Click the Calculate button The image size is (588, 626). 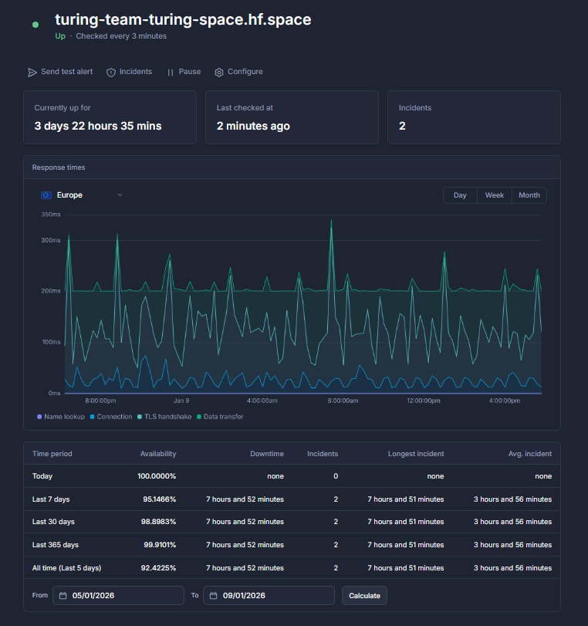[x=364, y=596]
